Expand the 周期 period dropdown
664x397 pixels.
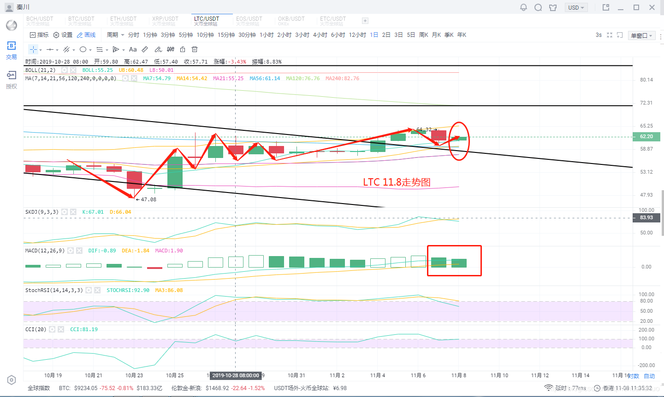(x=115, y=35)
